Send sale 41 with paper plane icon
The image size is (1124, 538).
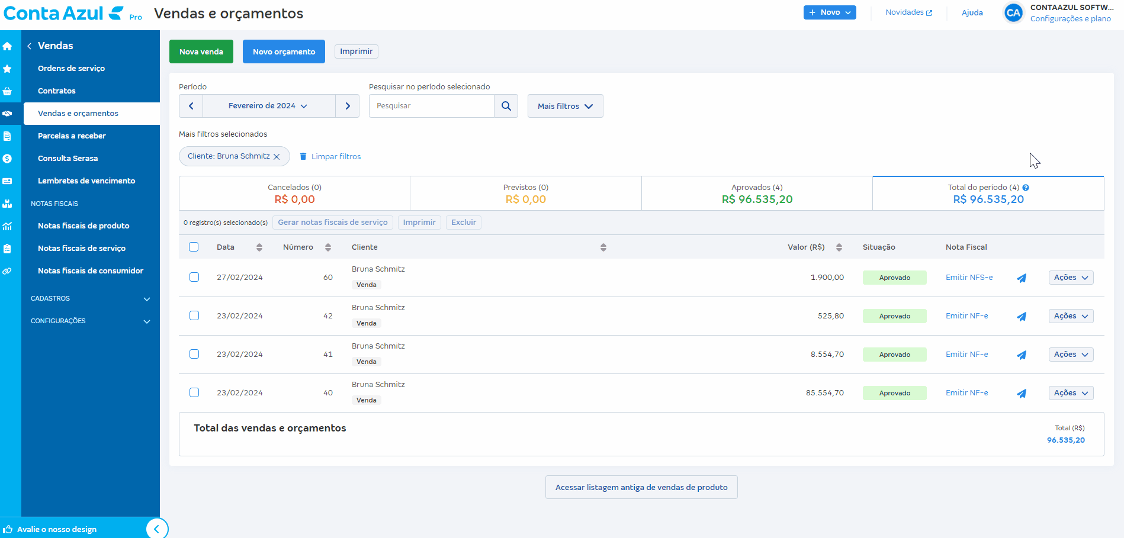click(x=1022, y=355)
